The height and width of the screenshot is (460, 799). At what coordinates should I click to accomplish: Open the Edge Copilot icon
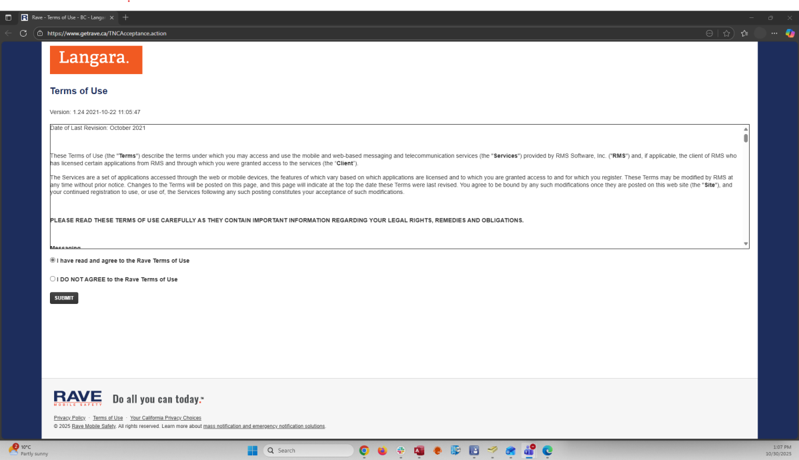coord(790,33)
